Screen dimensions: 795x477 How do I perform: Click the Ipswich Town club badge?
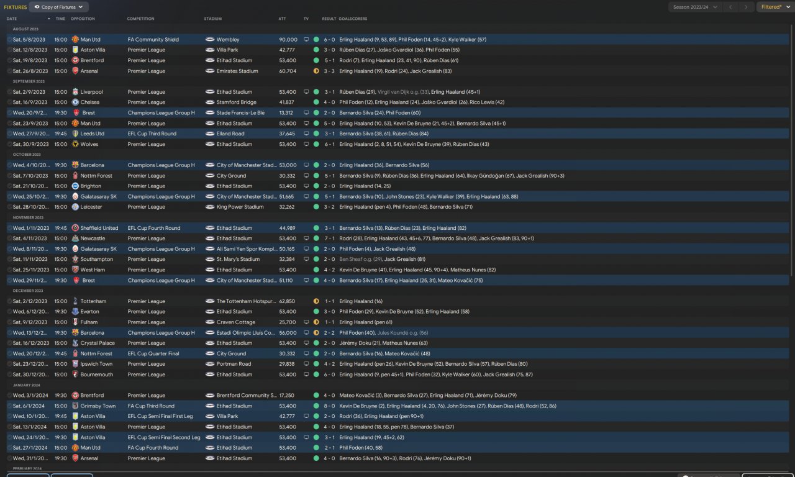click(x=75, y=364)
